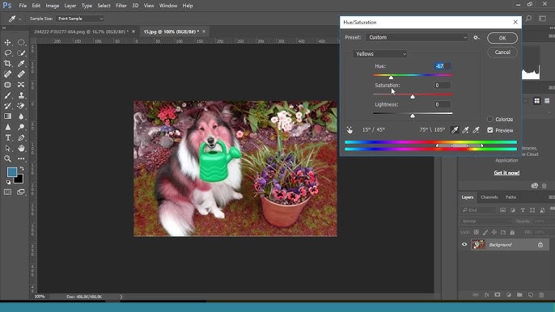Toggle lock image pixels
The image size is (555, 312).
pos(485,233)
